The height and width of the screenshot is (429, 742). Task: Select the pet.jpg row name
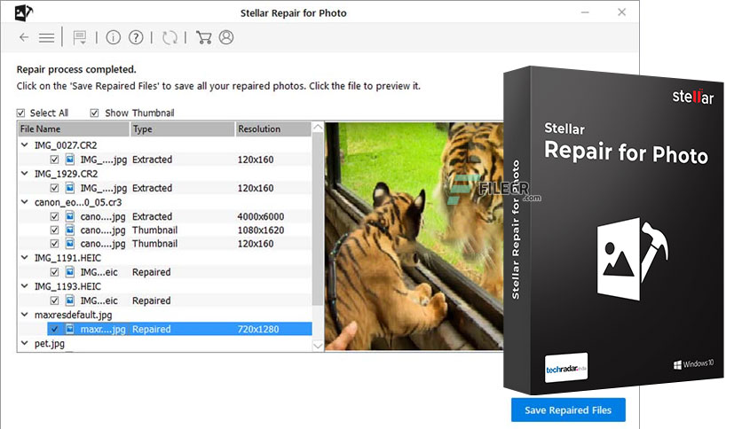(x=49, y=344)
